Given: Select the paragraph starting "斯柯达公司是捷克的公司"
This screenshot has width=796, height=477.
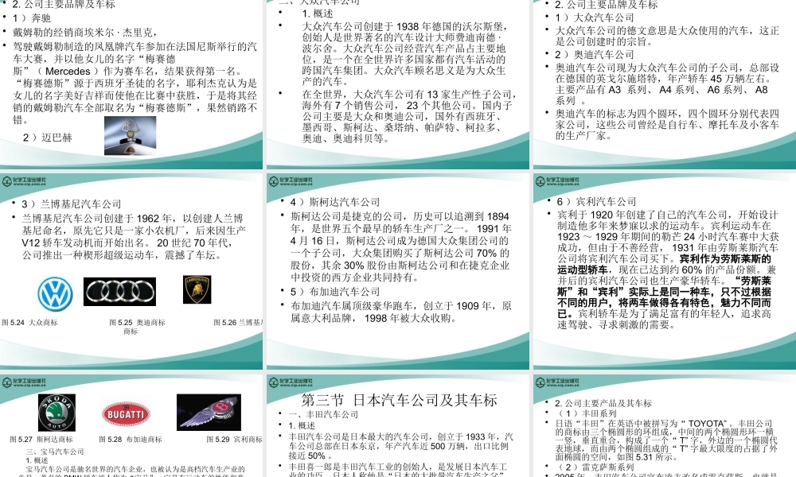Looking at the screenshot, I should 401,247.
